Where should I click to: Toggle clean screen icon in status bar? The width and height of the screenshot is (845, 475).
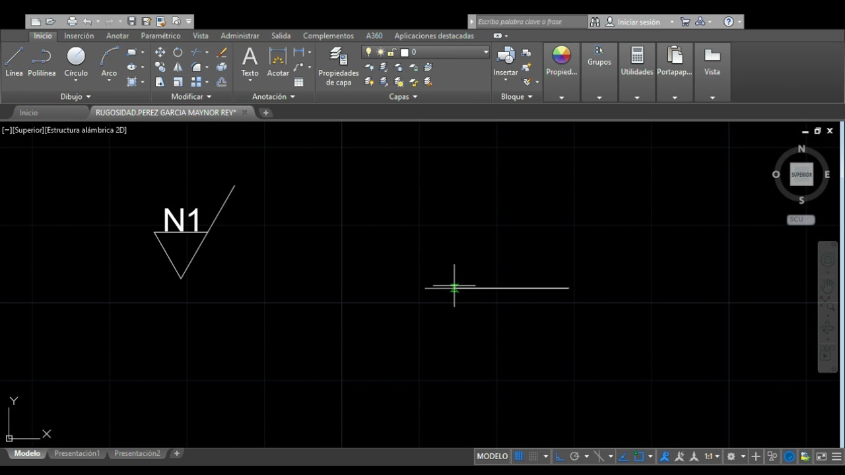pos(821,456)
